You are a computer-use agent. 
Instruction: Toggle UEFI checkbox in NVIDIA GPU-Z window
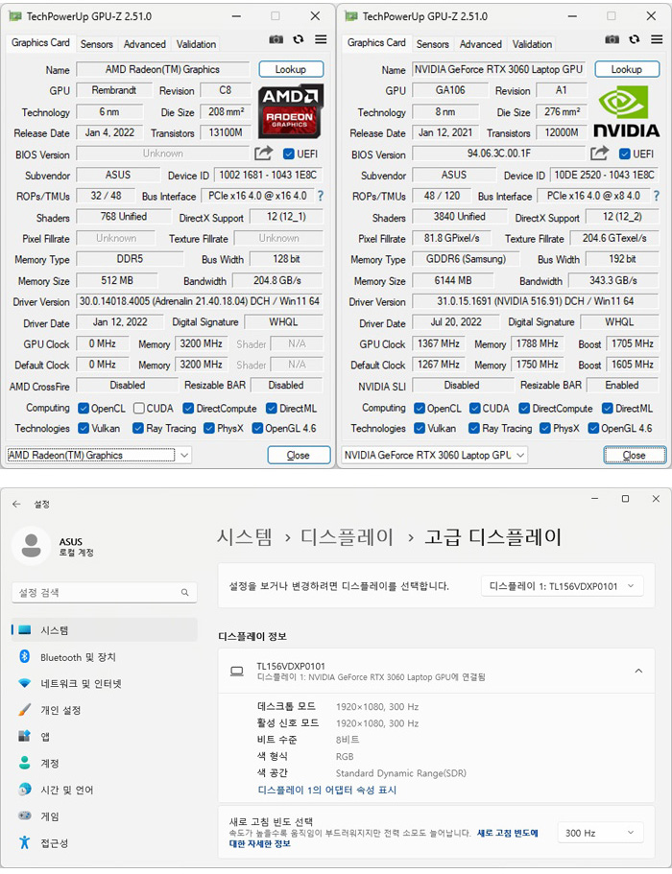click(624, 154)
